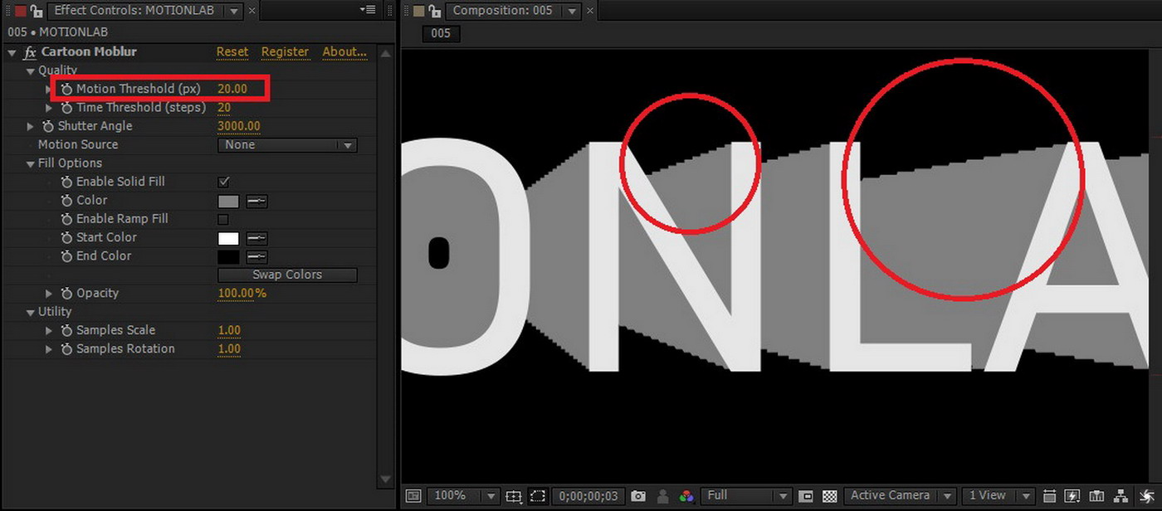This screenshot has height=511, width=1162.
Task: Open the composition flowchart icon
Action: click(x=1120, y=496)
